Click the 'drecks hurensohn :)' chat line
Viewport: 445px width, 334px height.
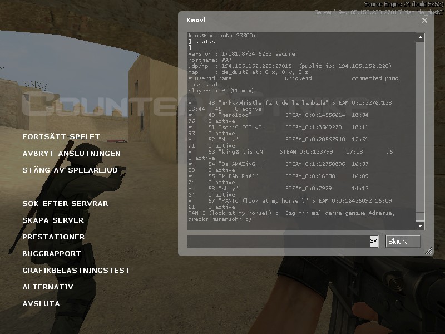220,219
